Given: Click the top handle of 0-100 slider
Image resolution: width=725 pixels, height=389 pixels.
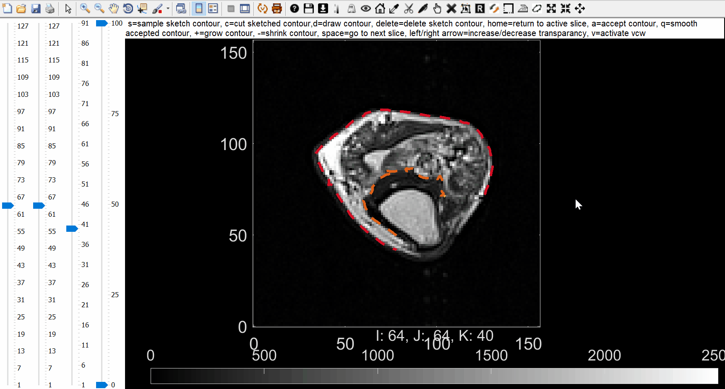Looking at the screenshot, I should coord(102,23).
